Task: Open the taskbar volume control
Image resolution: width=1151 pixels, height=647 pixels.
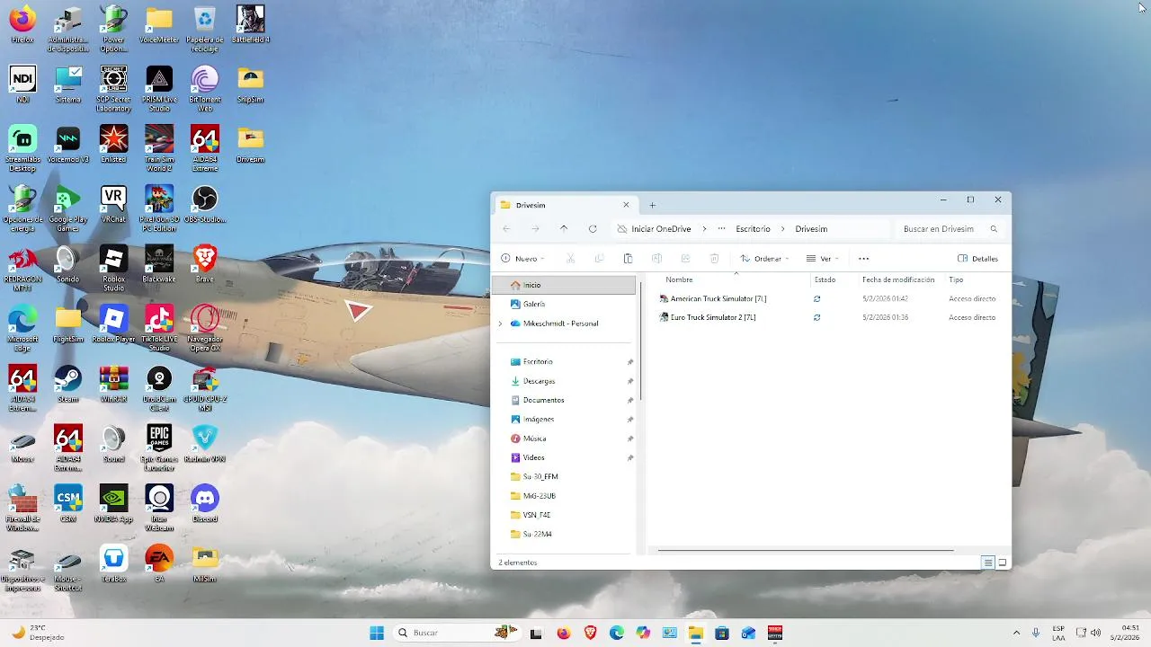Action: coord(1095,633)
